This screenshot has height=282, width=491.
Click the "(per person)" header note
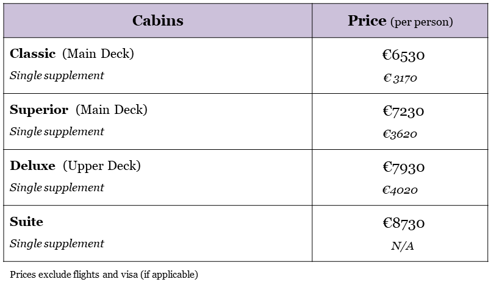click(421, 22)
